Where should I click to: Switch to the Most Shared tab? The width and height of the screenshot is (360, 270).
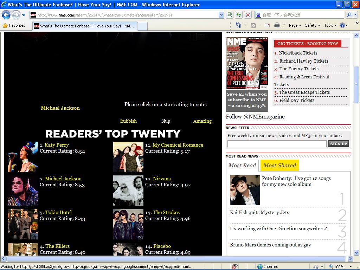(x=279, y=165)
